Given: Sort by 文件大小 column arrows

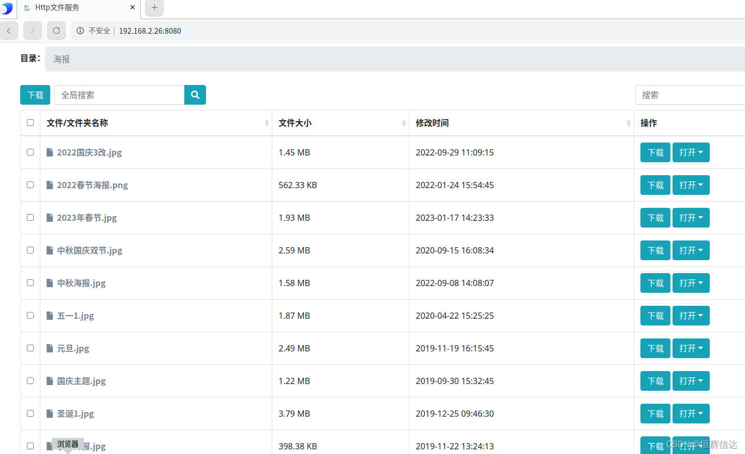Looking at the screenshot, I should click(x=404, y=123).
